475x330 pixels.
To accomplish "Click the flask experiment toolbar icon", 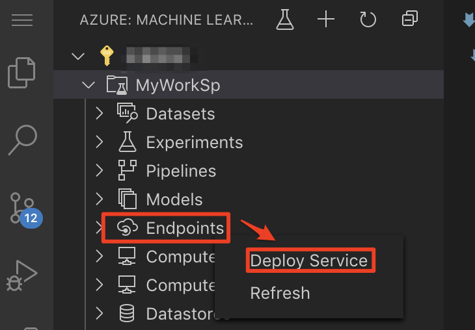I will coord(285,19).
